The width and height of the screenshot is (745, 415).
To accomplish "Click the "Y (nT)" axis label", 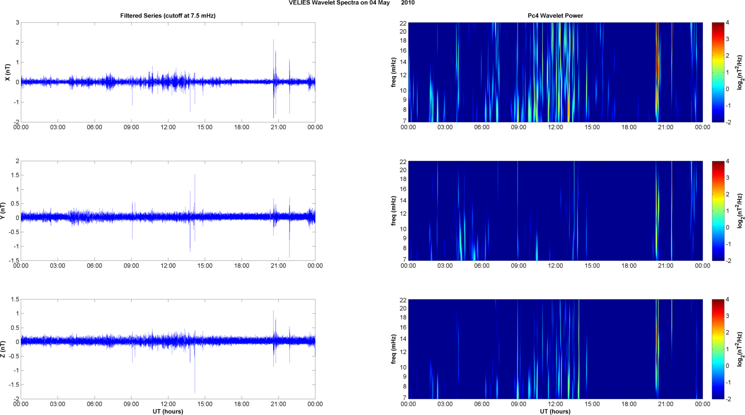I will [3, 211].
